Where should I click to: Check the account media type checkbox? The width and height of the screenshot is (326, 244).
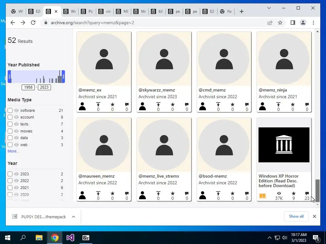pyautogui.click(x=10, y=117)
